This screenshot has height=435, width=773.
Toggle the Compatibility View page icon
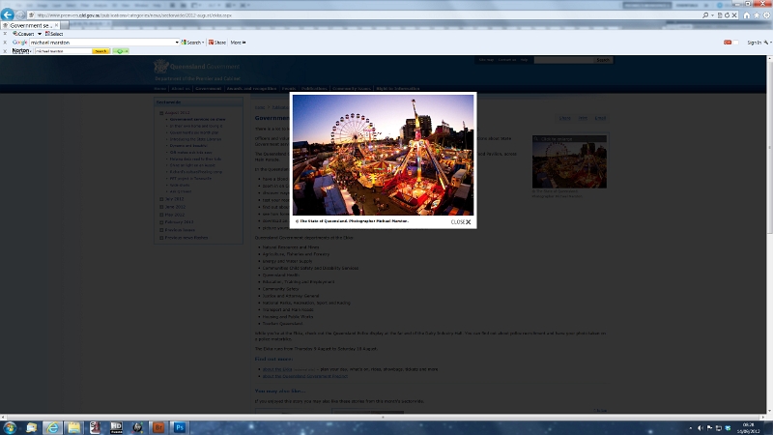[x=720, y=15]
